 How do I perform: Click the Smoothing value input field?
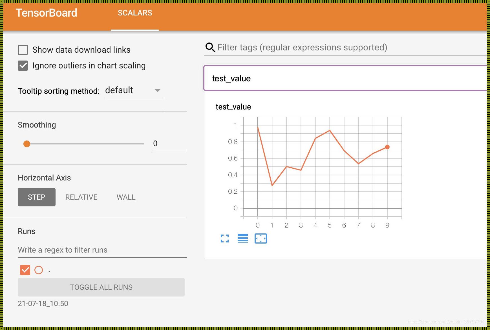tap(170, 144)
